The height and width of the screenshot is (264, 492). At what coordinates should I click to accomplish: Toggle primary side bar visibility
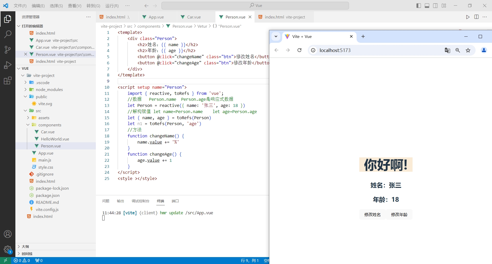(x=419, y=6)
